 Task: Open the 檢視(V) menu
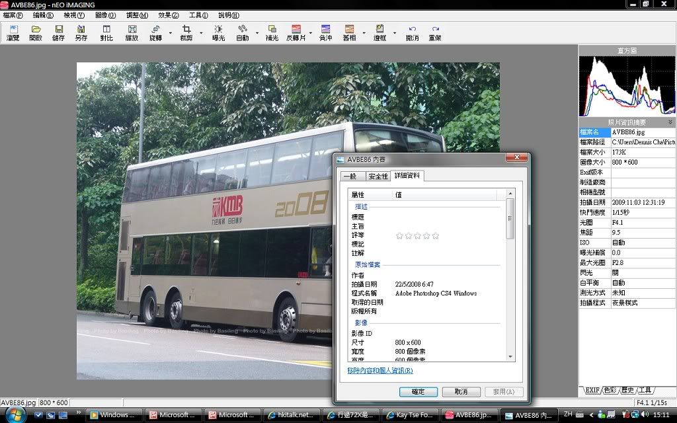[x=74, y=15]
